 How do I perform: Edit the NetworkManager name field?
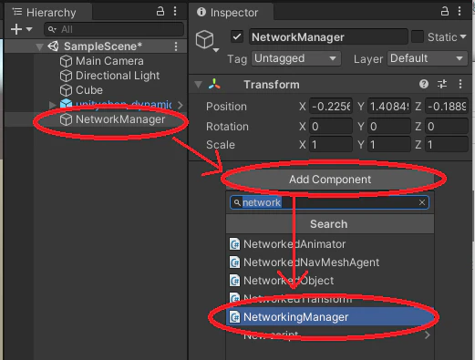click(x=328, y=37)
